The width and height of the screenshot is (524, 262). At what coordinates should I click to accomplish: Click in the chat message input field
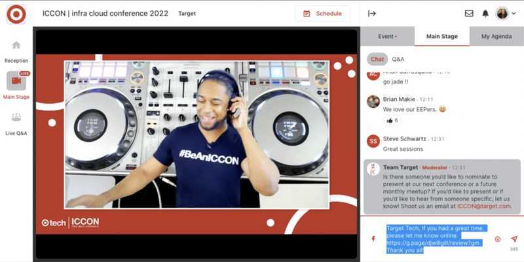[x=437, y=239]
